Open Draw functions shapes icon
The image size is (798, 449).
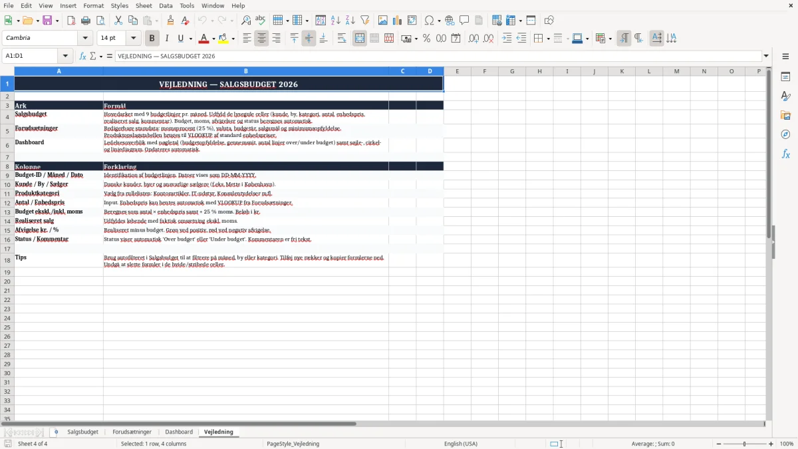(x=549, y=21)
